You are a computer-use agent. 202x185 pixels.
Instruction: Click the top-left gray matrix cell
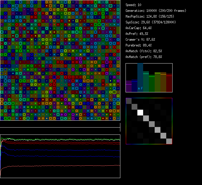129,101
